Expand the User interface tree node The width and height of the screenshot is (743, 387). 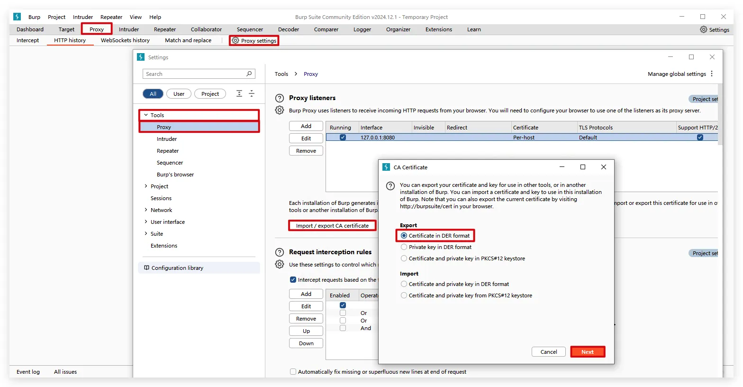point(146,222)
